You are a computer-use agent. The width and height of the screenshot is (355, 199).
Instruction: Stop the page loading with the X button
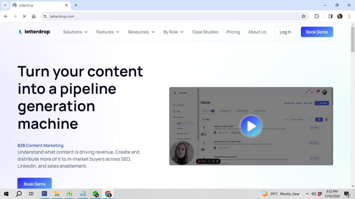pos(24,16)
